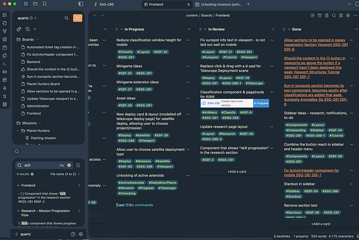The width and height of the screenshot is (359, 240).
Task: Click the teal search tab icon above search panel
Action: 17,151
